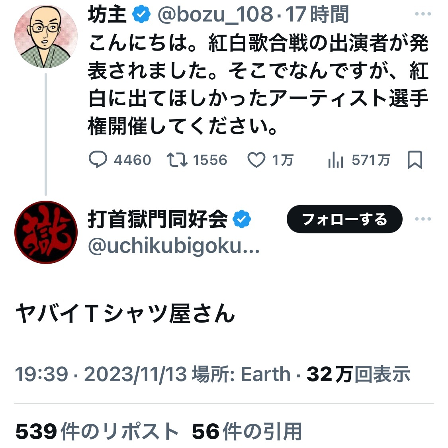Click the 坊主 display name
The height and width of the screenshot is (448, 448).
(x=107, y=15)
